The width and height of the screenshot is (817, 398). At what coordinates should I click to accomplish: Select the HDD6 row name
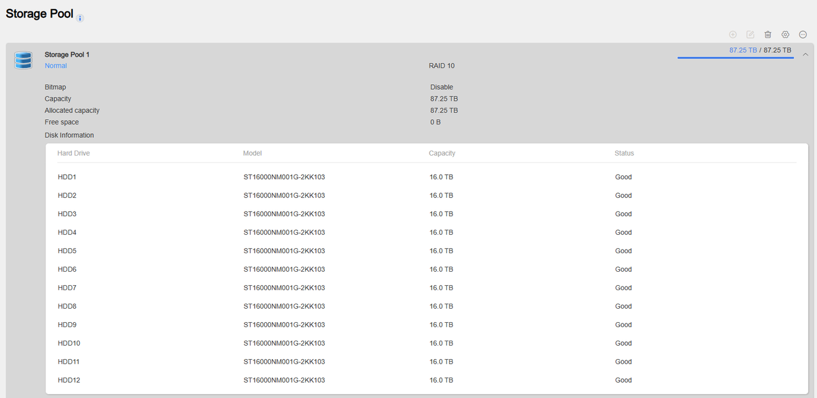(x=67, y=269)
